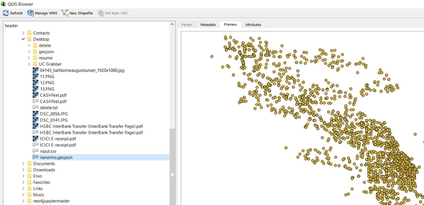Select the 11.PNG raster thumbnail icon

(35, 76)
